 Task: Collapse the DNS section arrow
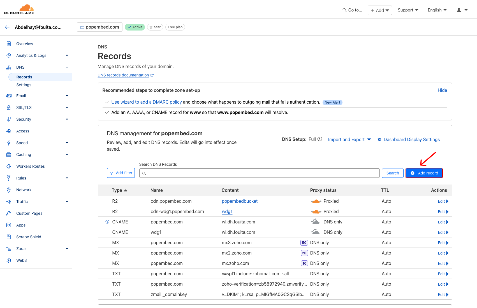[x=67, y=67]
